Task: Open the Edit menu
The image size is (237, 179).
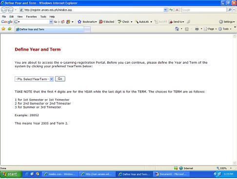Action: [x=12, y=17]
